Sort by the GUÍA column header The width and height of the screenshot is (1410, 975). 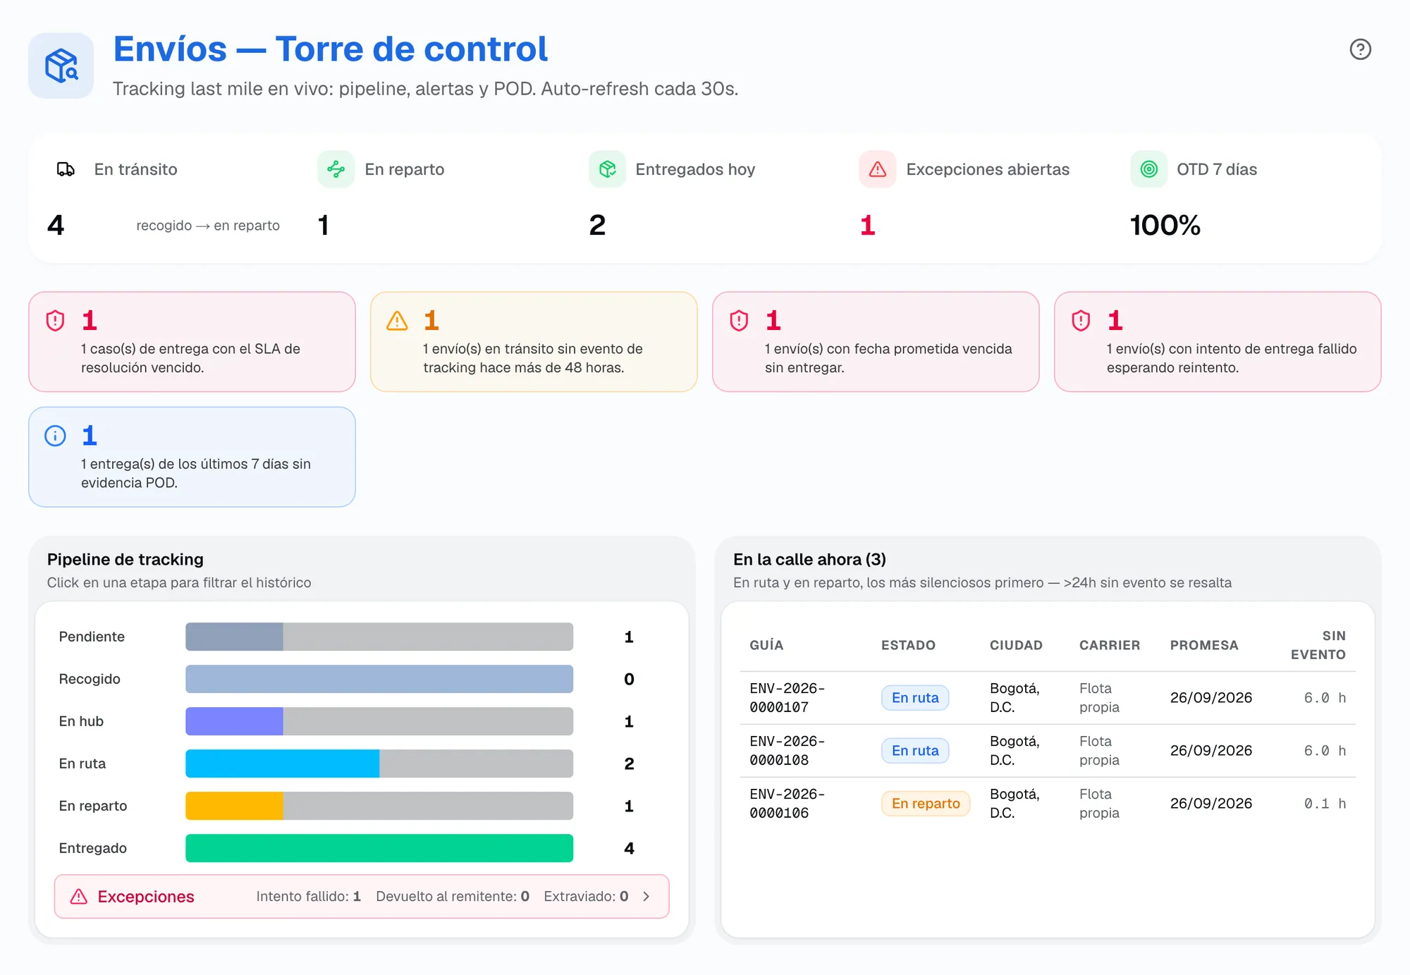click(x=766, y=645)
